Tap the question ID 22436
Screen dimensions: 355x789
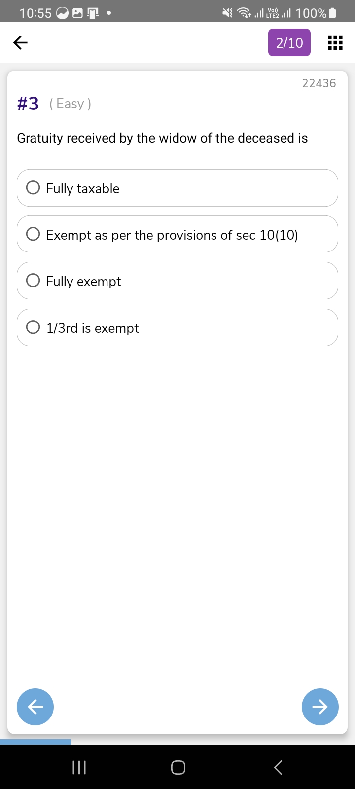(319, 83)
